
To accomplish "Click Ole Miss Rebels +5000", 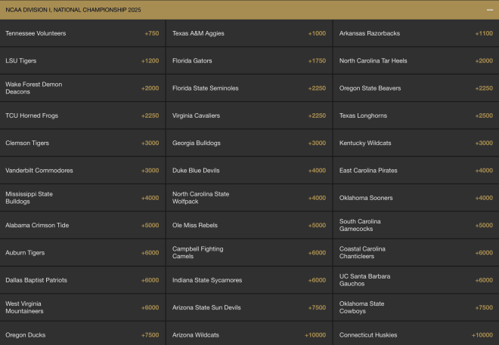I will [249, 225].
